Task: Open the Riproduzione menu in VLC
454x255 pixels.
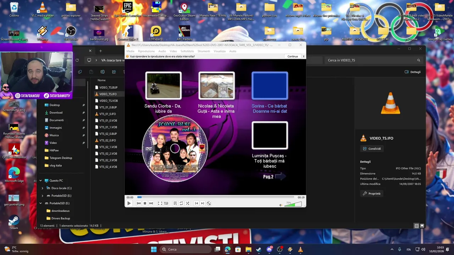Action: 146,51
